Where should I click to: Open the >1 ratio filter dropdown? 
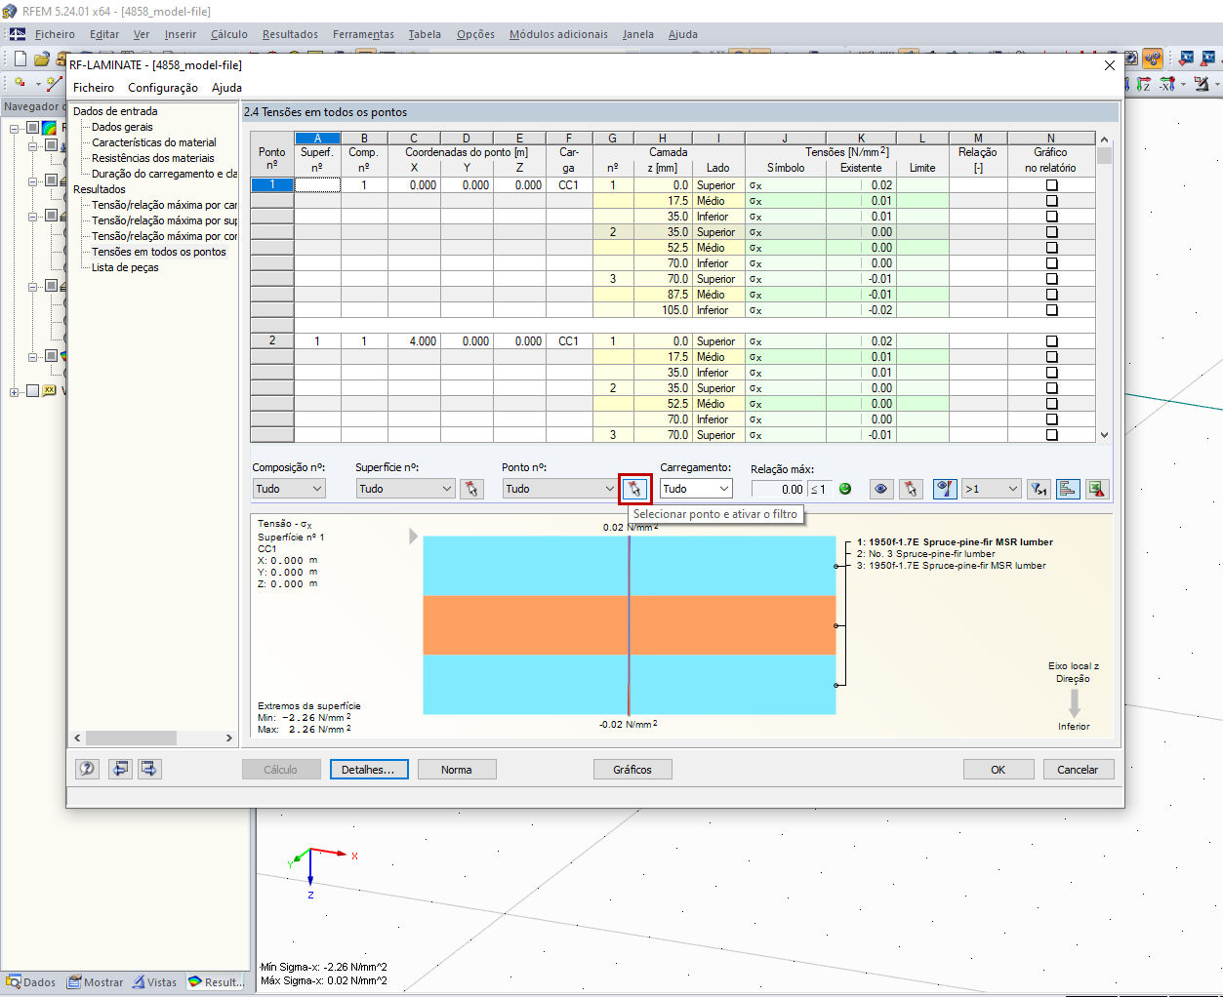[x=992, y=489]
